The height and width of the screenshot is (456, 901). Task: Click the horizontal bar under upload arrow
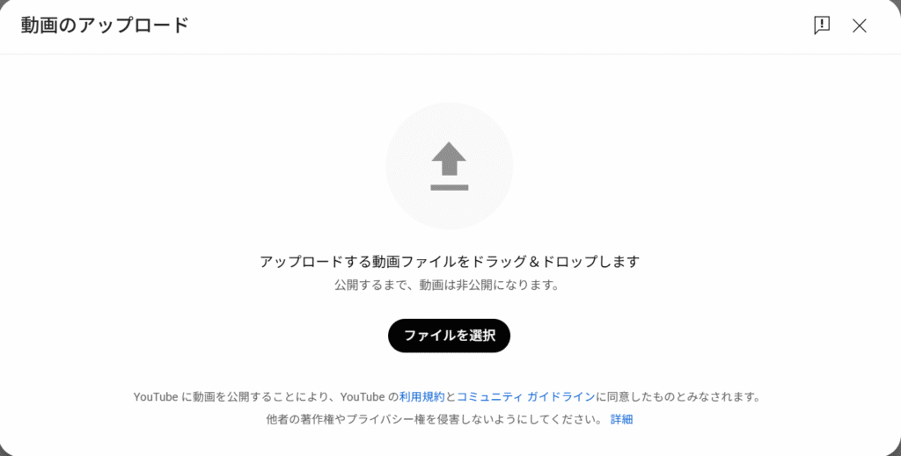click(x=449, y=187)
